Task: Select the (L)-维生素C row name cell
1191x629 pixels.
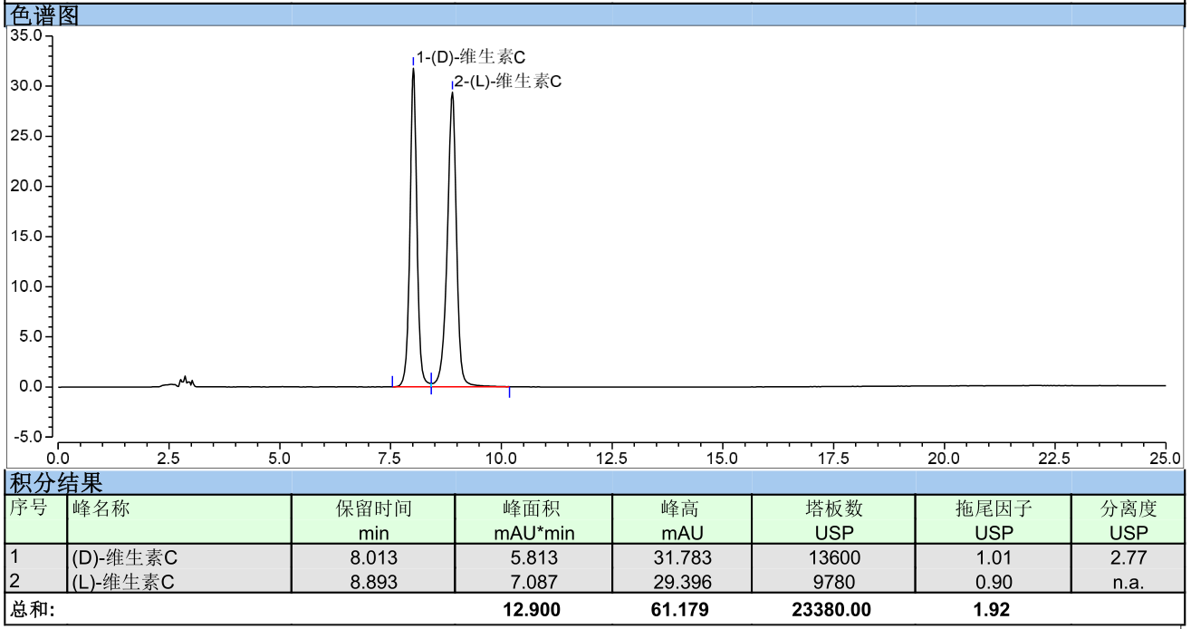Action: coord(123,582)
